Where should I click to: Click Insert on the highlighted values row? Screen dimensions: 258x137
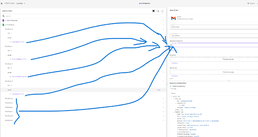point(159,90)
